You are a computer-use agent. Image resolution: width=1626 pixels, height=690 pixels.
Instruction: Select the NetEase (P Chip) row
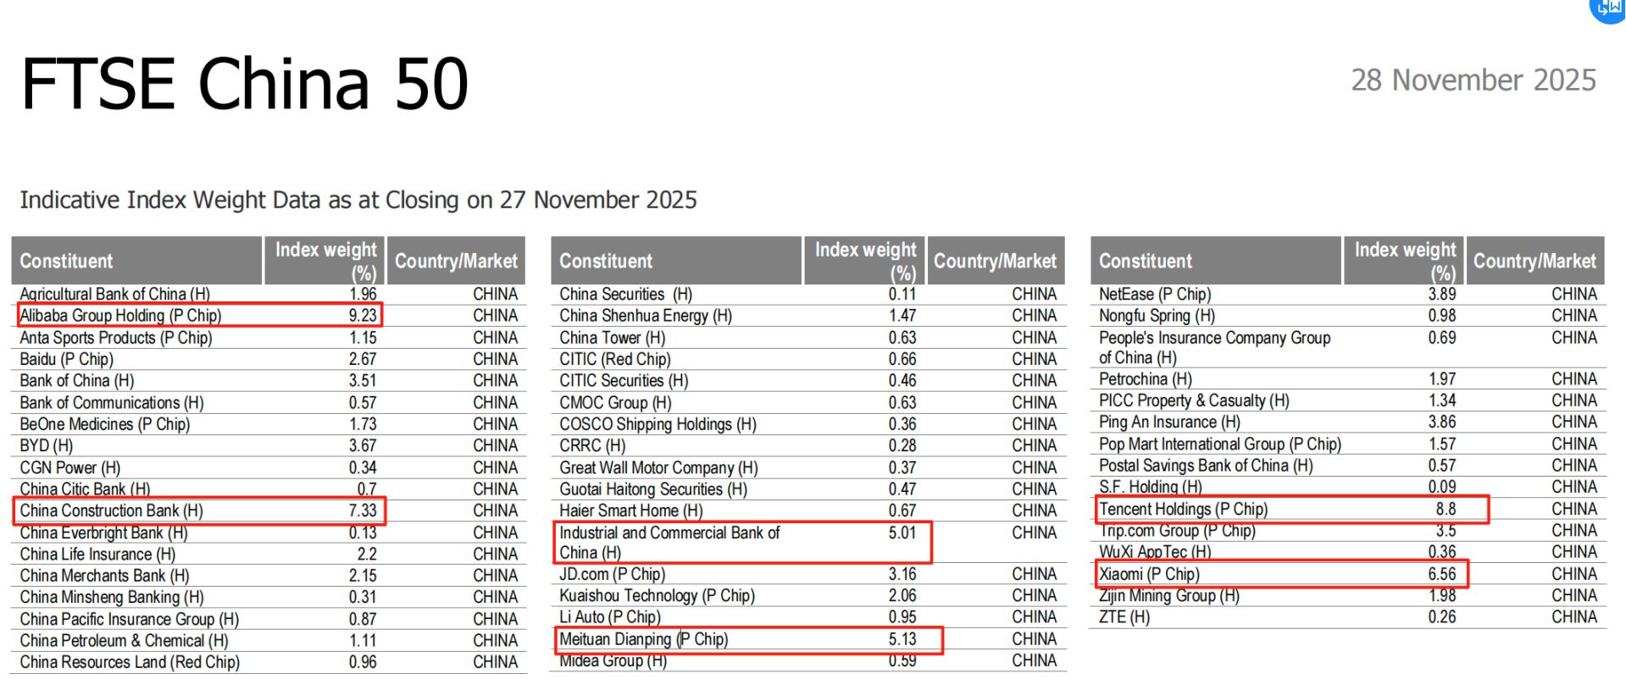point(1154,294)
